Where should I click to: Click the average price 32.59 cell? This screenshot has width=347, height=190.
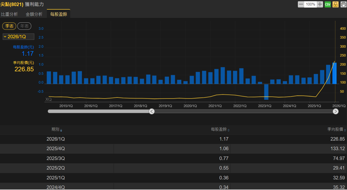tap(339, 178)
